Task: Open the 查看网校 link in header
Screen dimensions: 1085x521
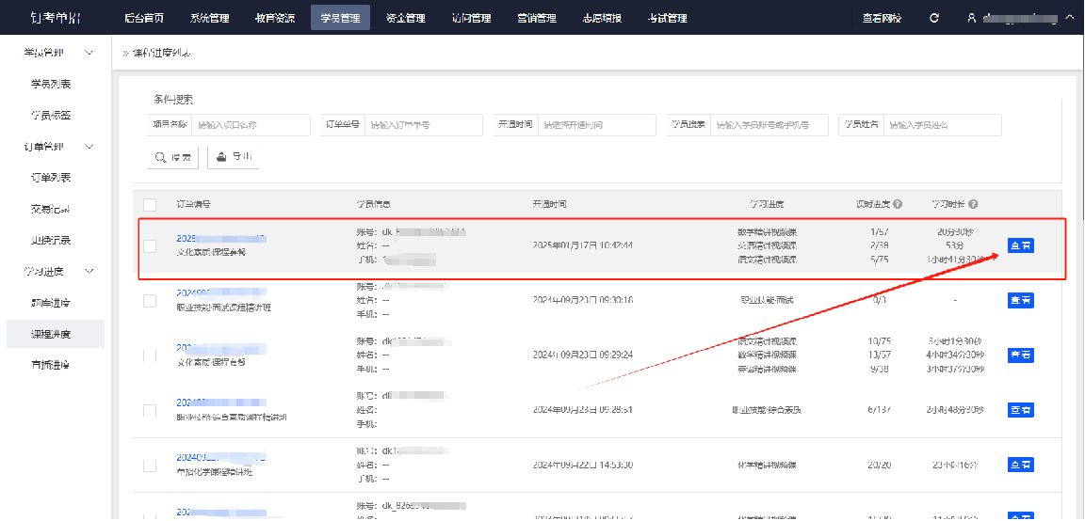Action: coord(882,18)
